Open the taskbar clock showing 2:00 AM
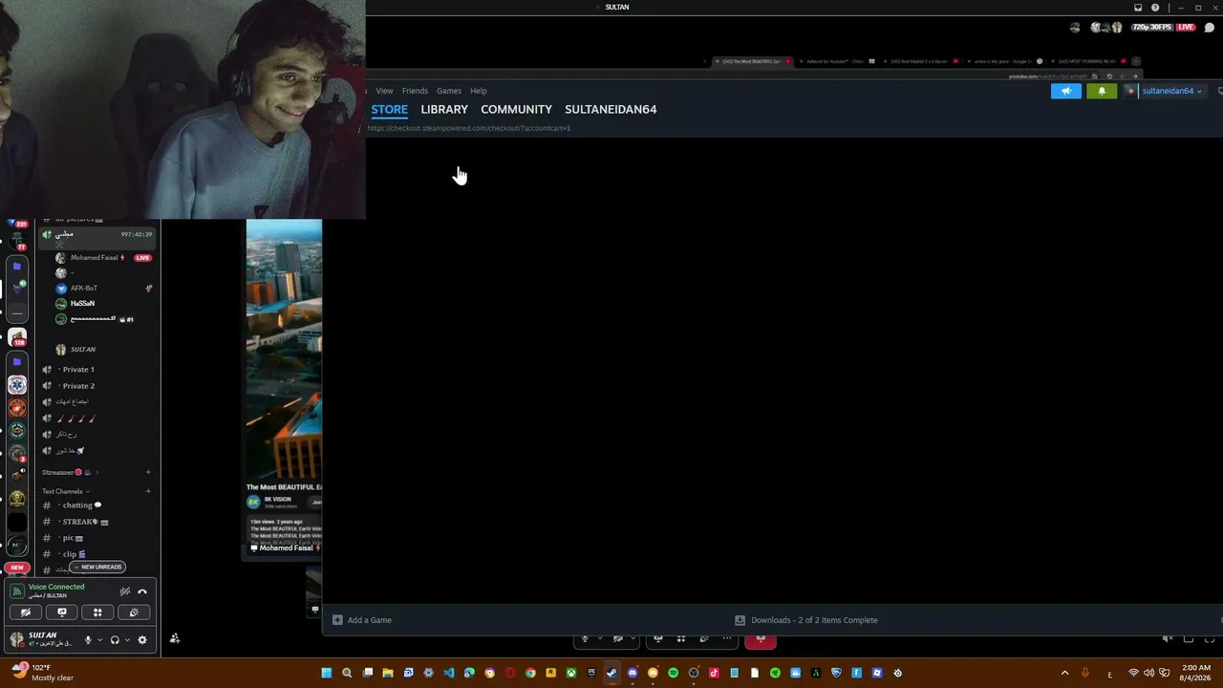1223x688 pixels. pyautogui.click(x=1196, y=673)
